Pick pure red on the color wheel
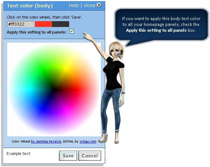The image size is (210, 167). tap(78, 89)
